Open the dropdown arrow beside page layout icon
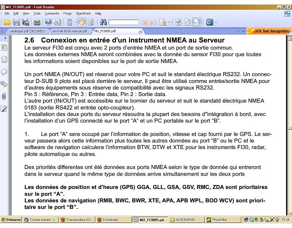 coord(76,23)
